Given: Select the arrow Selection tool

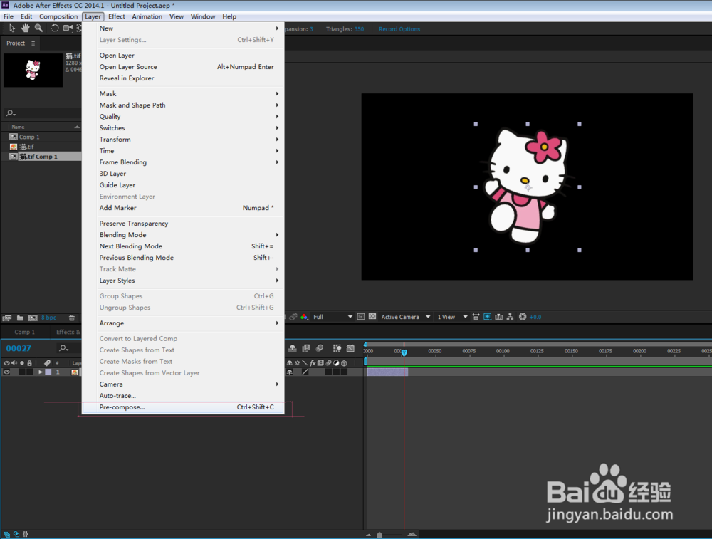Looking at the screenshot, I should pyautogui.click(x=12, y=28).
